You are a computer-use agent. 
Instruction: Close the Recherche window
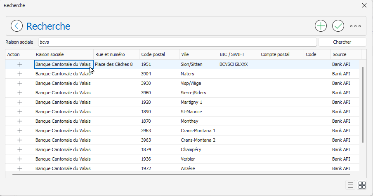point(364,5)
